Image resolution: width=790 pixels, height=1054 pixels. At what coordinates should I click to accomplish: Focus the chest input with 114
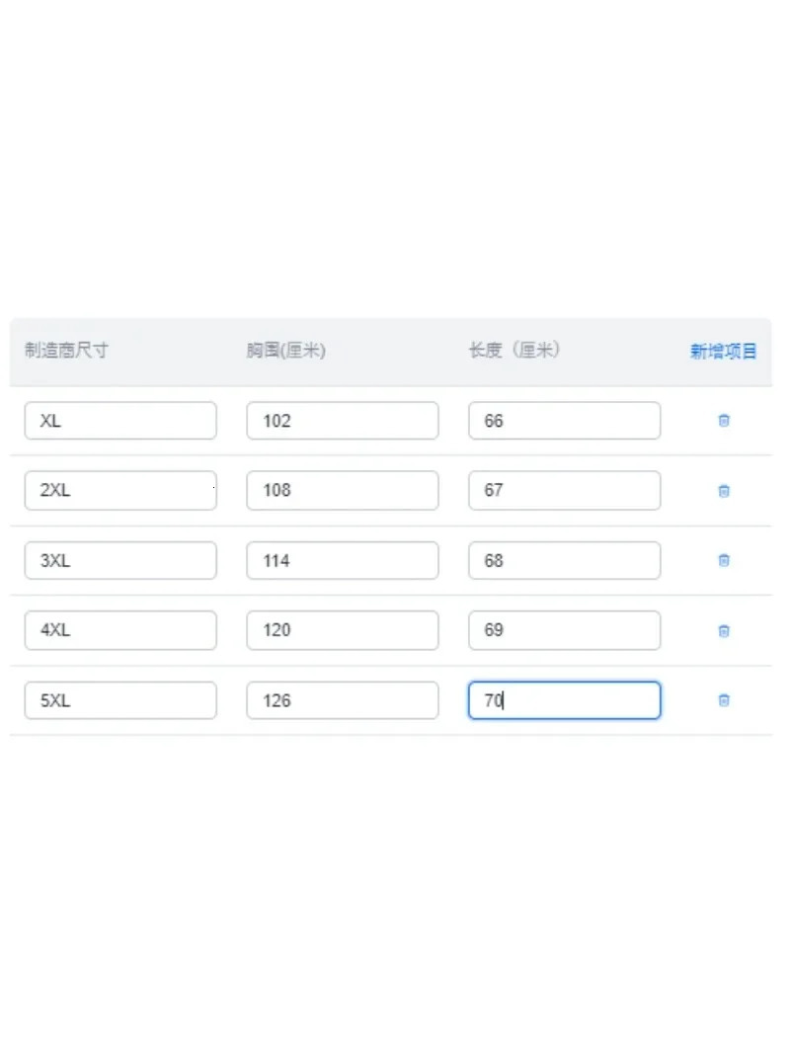pyautogui.click(x=342, y=560)
